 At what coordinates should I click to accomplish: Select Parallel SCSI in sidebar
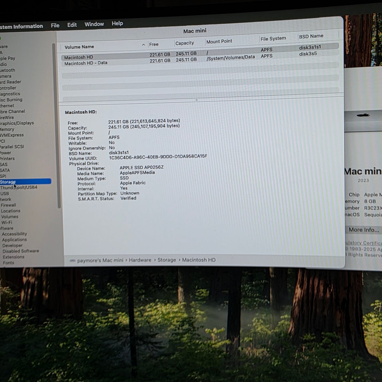pos(12,146)
